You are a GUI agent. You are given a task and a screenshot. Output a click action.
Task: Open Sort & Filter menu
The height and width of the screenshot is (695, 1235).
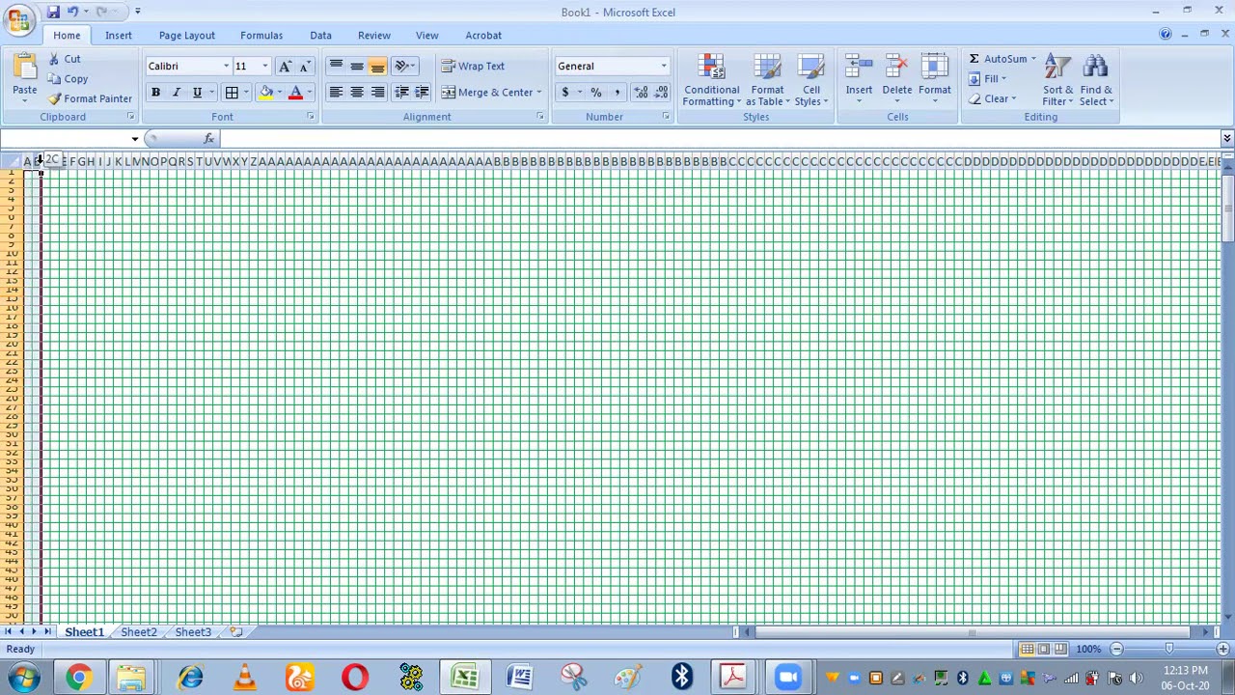(1057, 79)
